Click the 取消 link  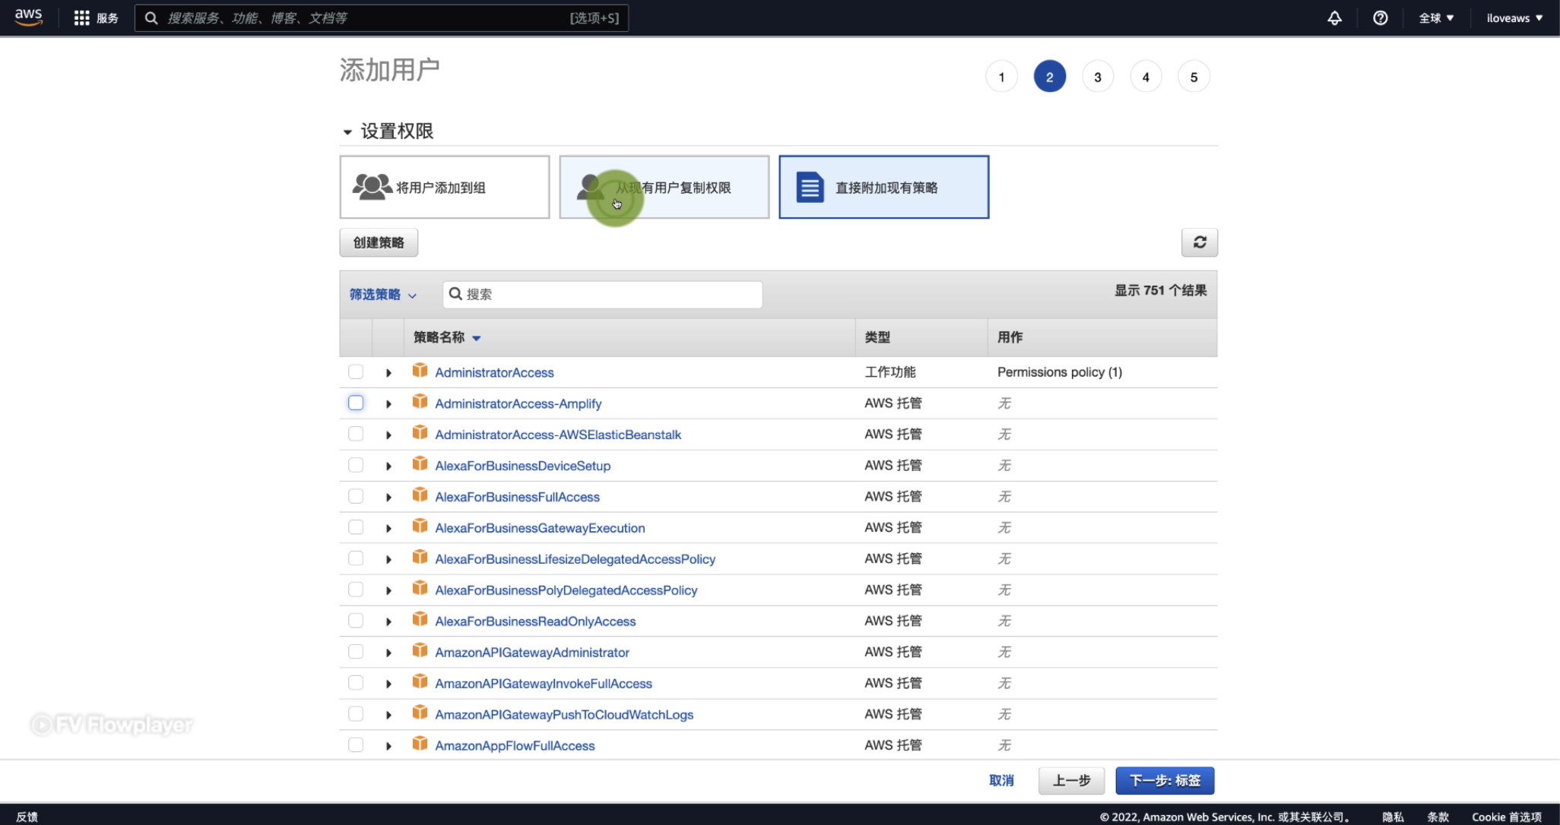[x=1001, y=780]
